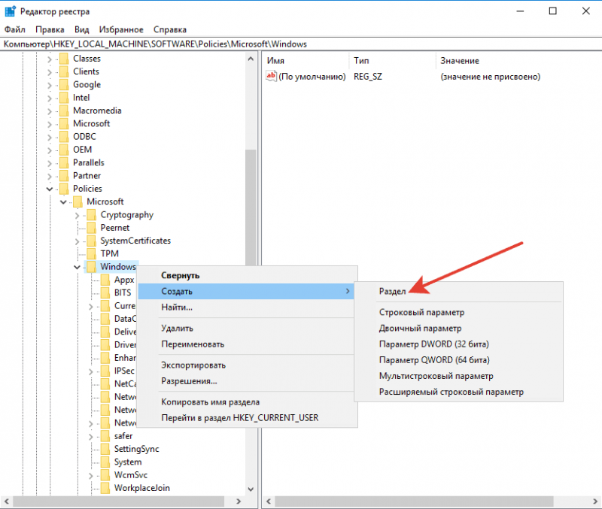Screen dimensions: 602x509
Task: Expand the safer tree node
Action: (x=91, y=437)
